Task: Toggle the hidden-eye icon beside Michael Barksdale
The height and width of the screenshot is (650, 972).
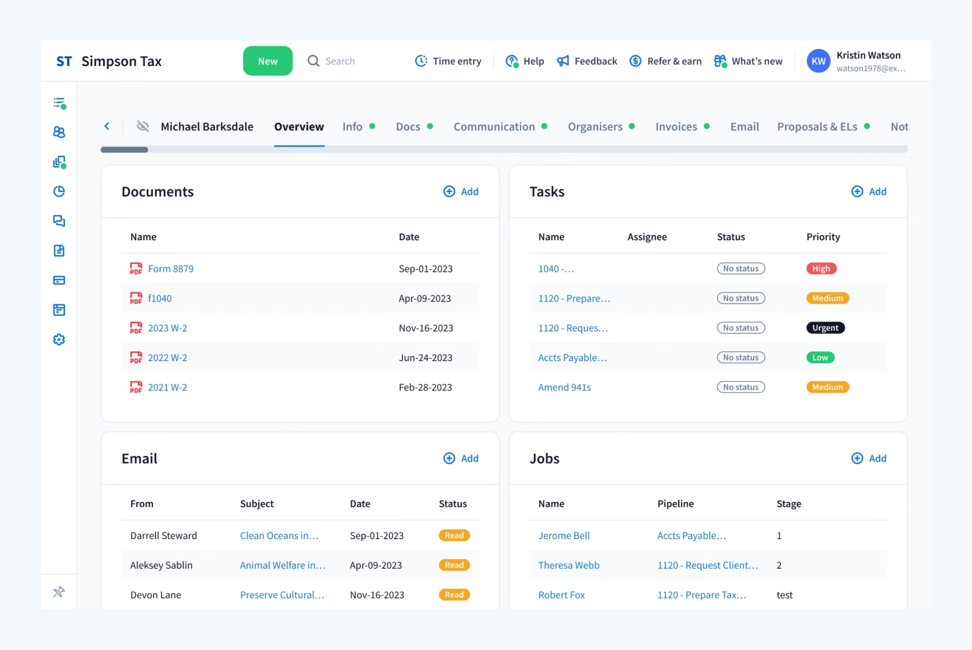Action: click(x=143, y=126)
